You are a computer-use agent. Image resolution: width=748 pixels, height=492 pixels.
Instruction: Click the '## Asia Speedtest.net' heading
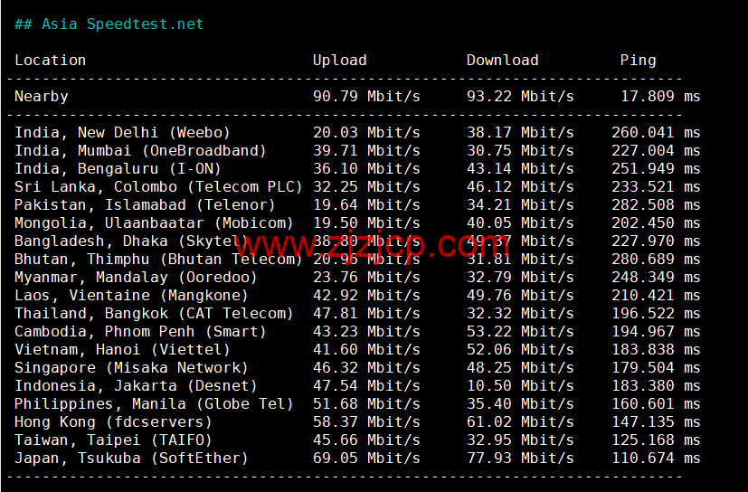pyautogui.click(x=109, y=24)
